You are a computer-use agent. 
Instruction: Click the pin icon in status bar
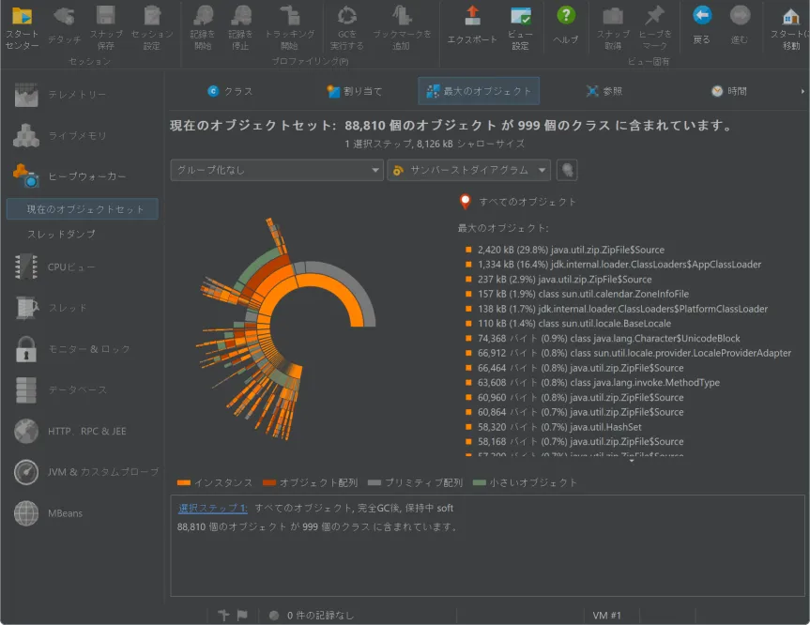click(223, 616)
